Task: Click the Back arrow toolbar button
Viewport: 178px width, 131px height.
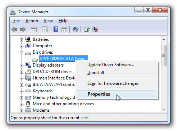Action: coord(14,29)
